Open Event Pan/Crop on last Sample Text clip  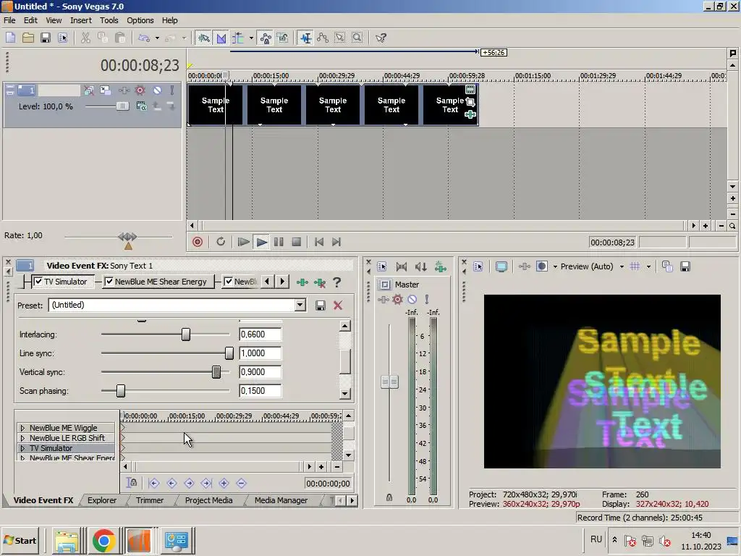tap(470, 101)
